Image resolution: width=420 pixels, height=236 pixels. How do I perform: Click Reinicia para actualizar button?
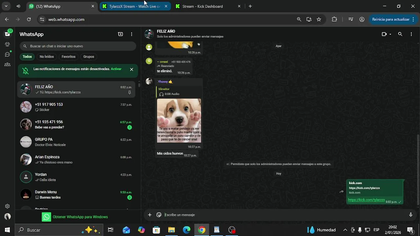point(393,19)
